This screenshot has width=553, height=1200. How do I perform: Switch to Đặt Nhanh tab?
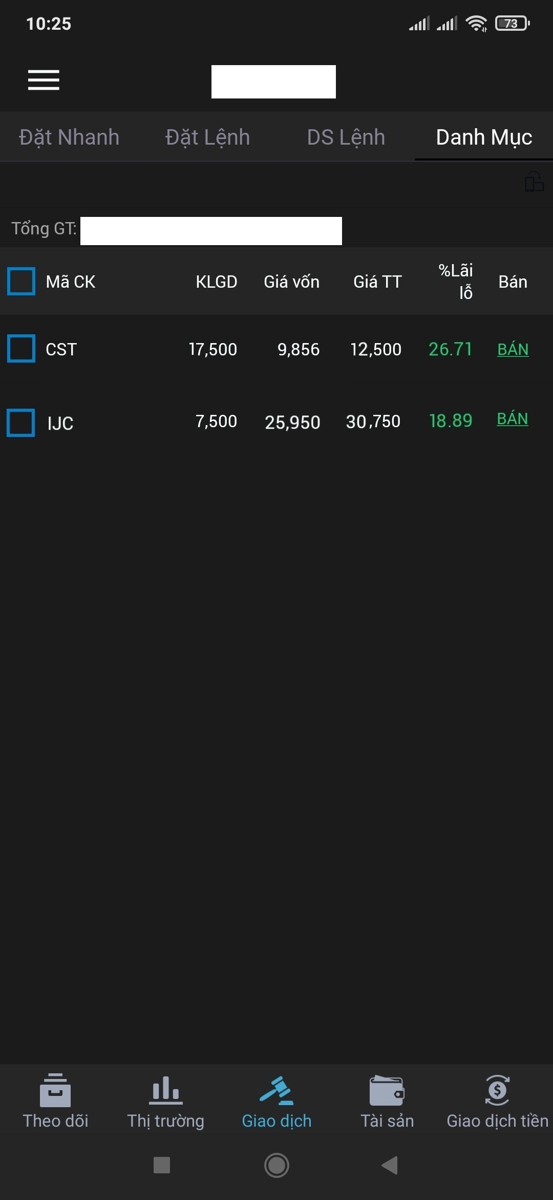(69, 137)
